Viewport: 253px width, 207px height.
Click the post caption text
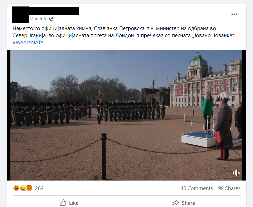[x=124, y=32]
